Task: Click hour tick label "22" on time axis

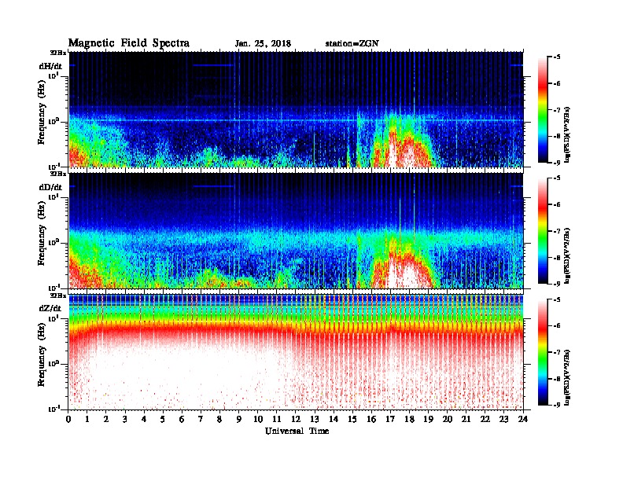Action: coord(485,419)
